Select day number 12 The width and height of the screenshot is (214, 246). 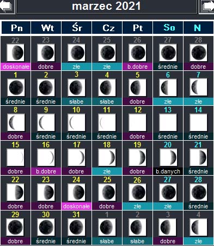pyautogui.click(x=138, y=110)
